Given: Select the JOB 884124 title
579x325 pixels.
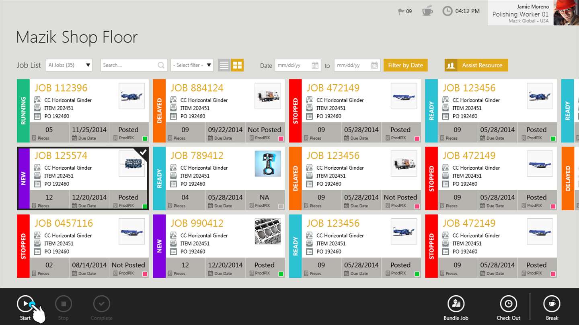Looking at the screenshot, I should pos(197,88).
